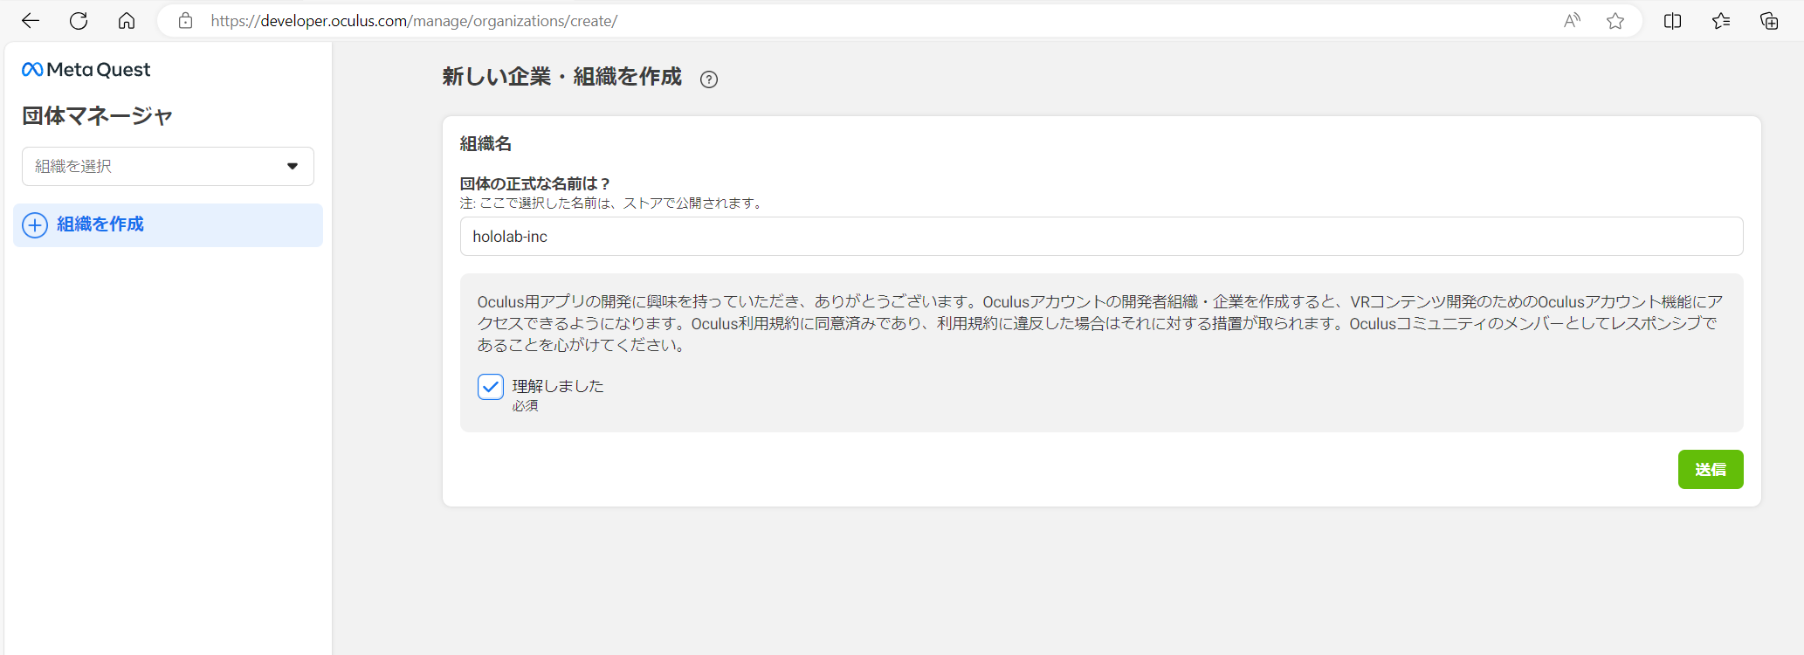Image resolution: width=1804 pixels, height=655 pixels.
Task: Click the plus circle icon in the sidebar
Action: coord(35,225)
